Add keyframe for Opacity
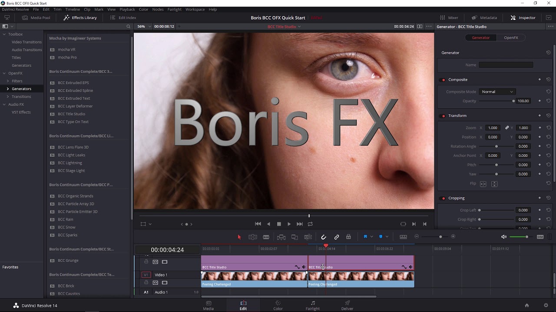This screenshot has height=312, width=556. click(539, 101)
